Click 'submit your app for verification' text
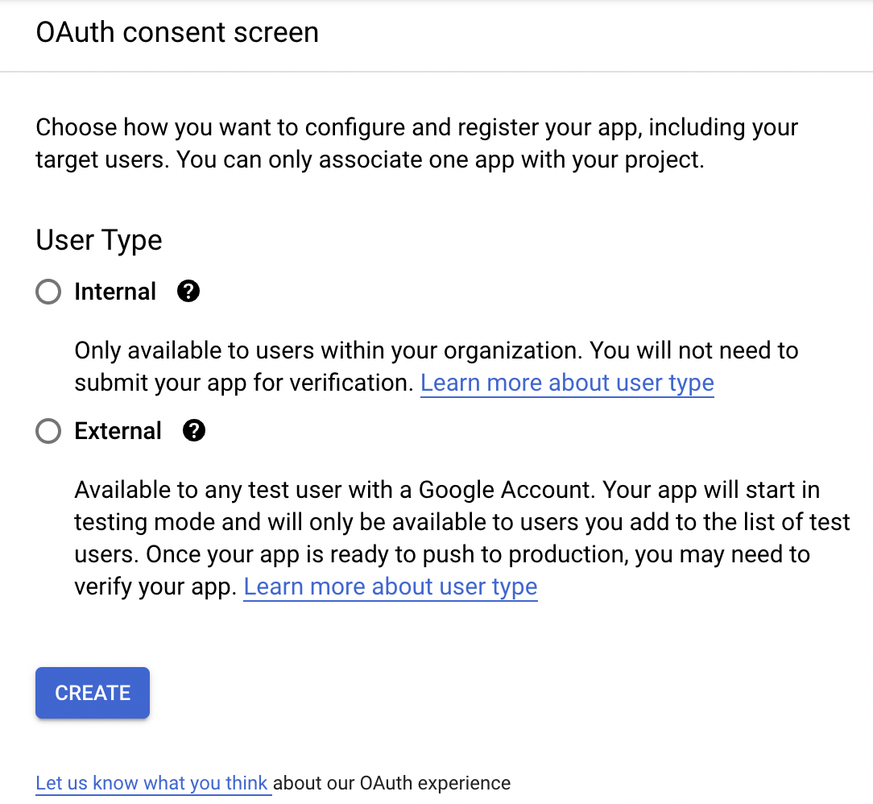Screen dimensions: 873x804 (243, 383)
